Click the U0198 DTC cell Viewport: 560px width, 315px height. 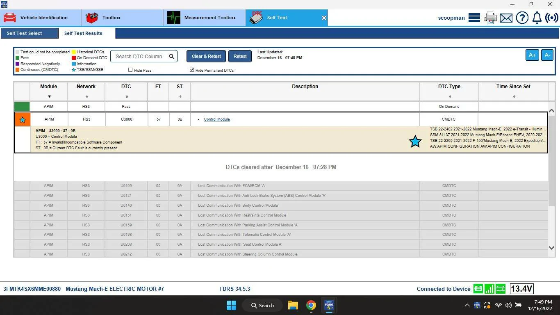[126, 235]
